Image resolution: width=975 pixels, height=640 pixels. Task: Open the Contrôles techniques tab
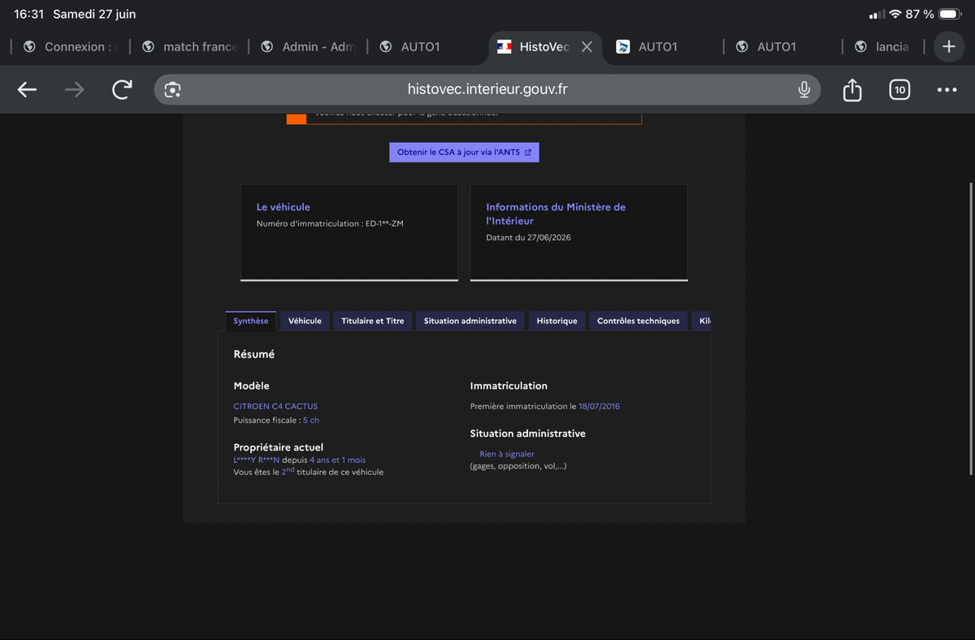[639, 321]
